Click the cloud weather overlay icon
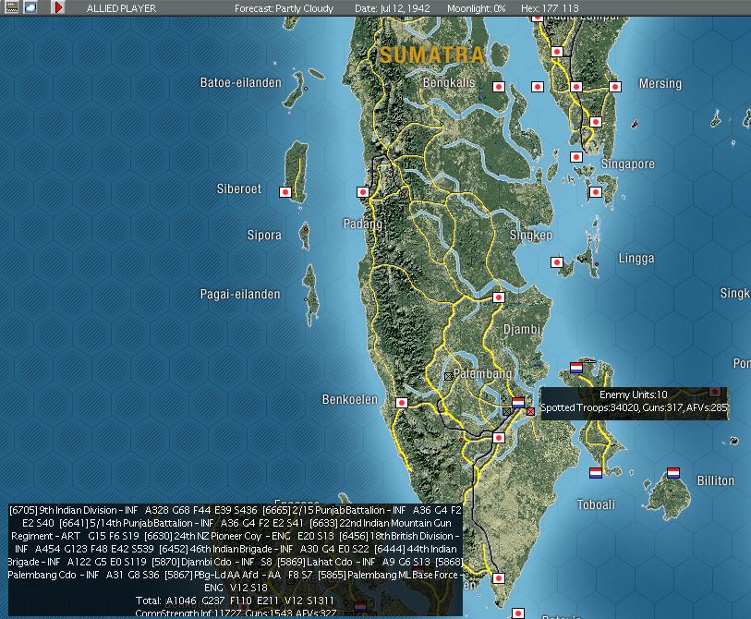 pos(30,7)
